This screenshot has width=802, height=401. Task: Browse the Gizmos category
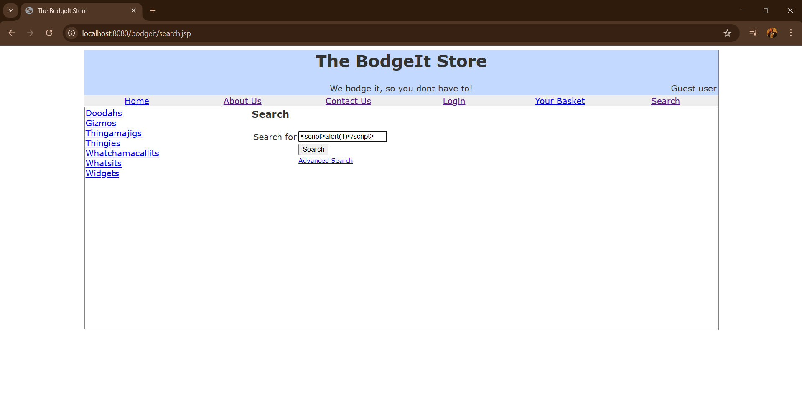[x=101, y=123]
